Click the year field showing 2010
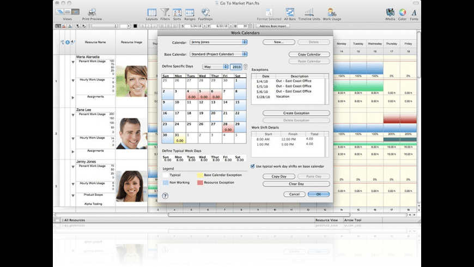The height and width of the screenshot is (267, 474). [x=236, y=67]
